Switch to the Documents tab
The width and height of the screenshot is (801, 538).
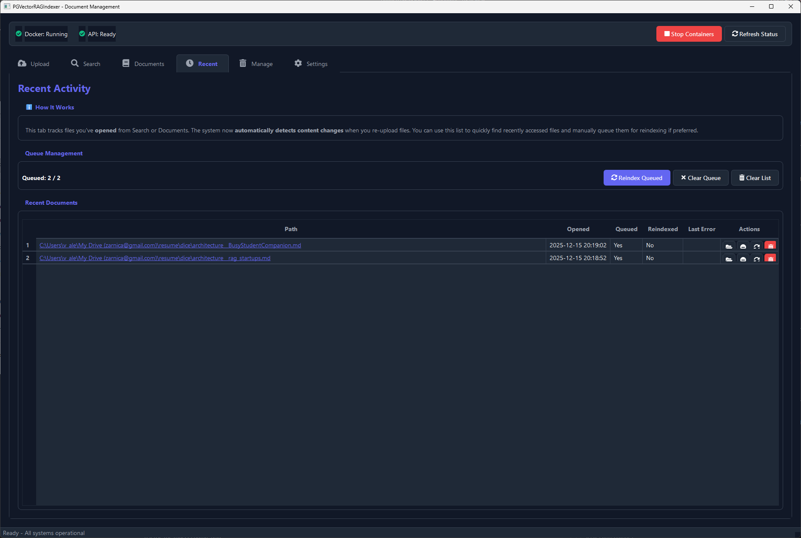143,63
